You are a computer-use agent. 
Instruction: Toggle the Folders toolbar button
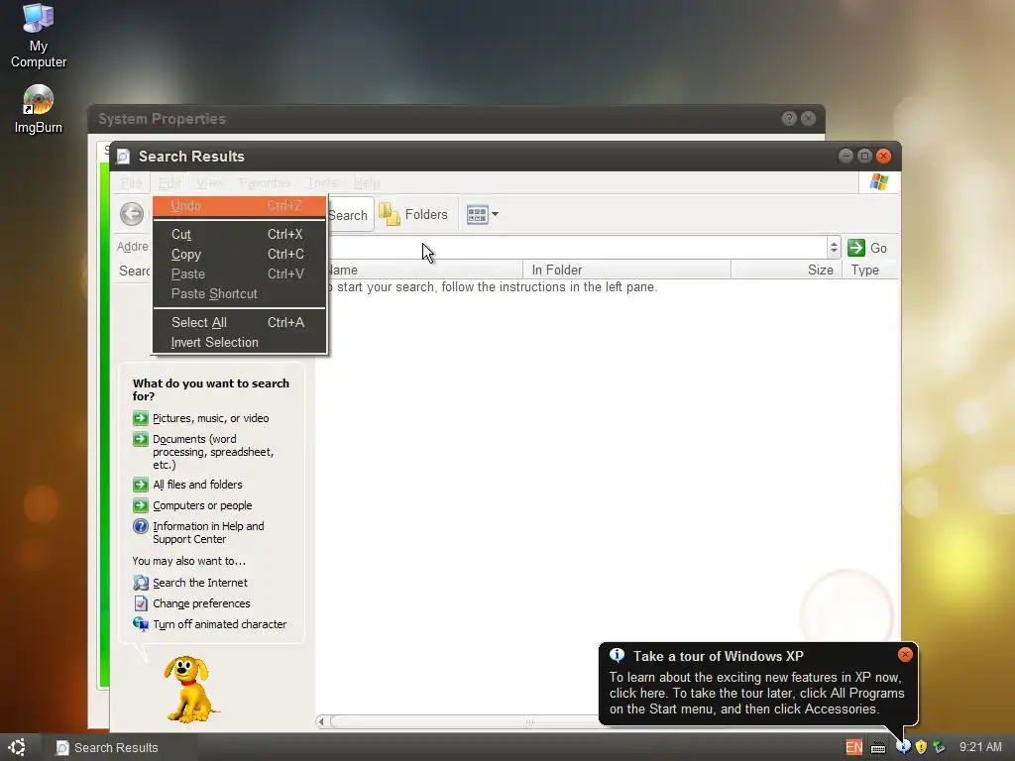413,215
